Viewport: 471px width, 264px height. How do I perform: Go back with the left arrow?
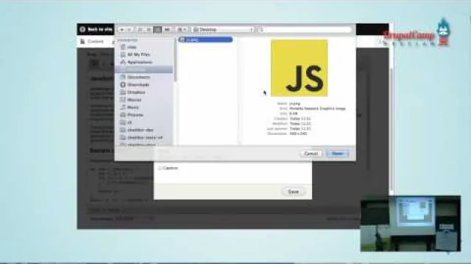(x=122, y=29)
